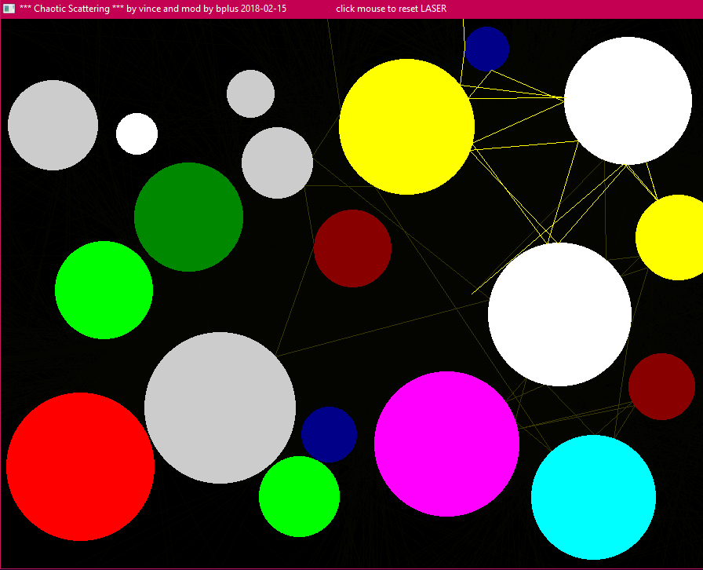
Task: Click the app icon in title bar
Action: pyautogui.click(x=9, y=9)
